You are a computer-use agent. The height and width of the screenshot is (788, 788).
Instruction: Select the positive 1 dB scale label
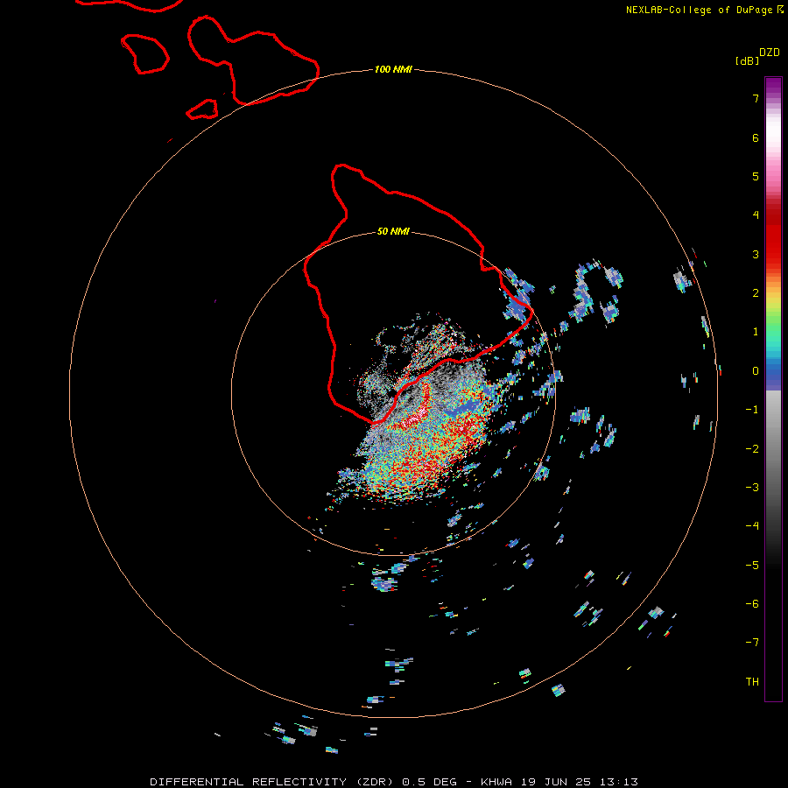point(756,332)
